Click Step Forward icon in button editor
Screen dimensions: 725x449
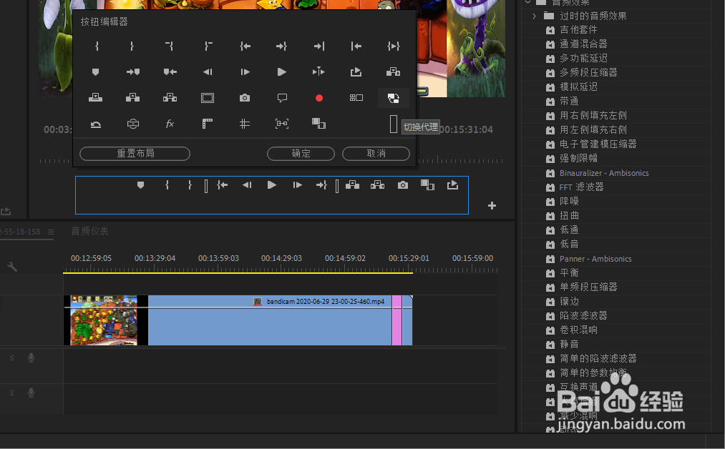point(245,72)
